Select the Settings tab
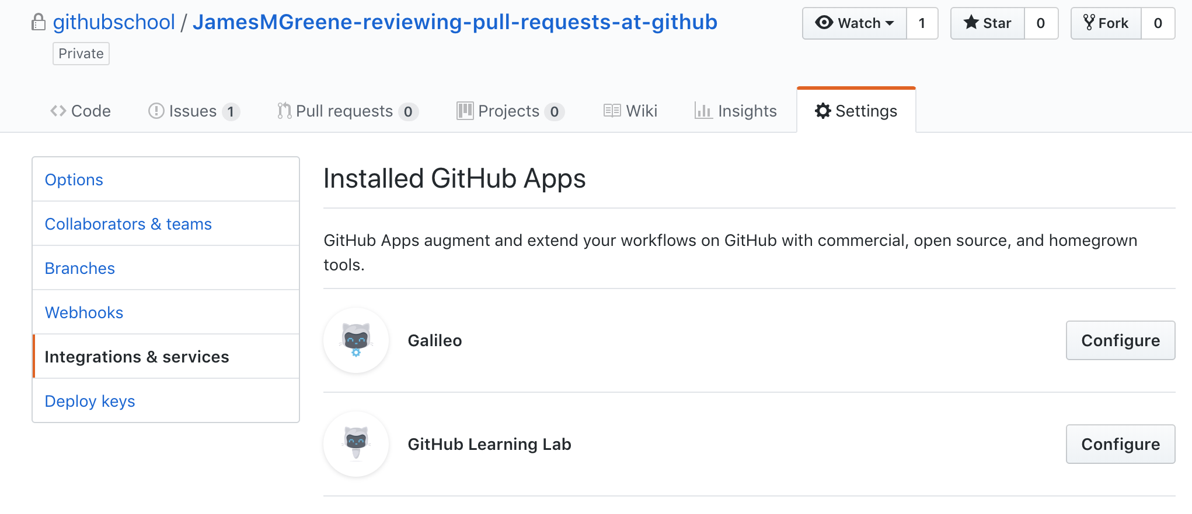 856,111
